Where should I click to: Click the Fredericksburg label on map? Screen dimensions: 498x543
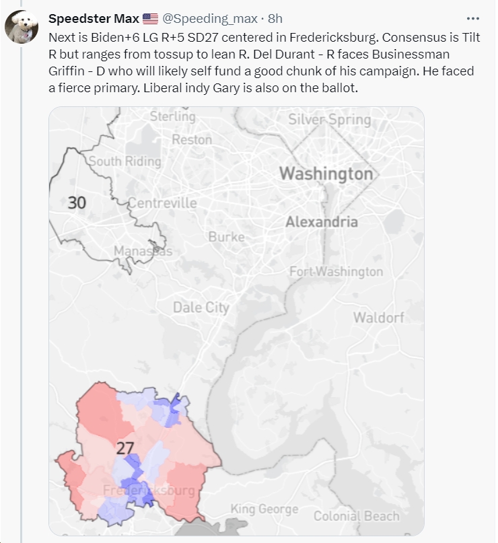149,491
